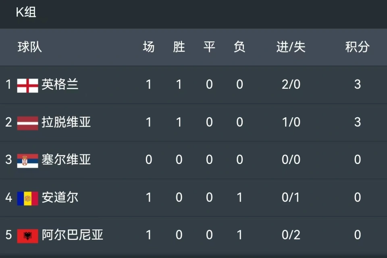Click the 场 column header

coord(149,47)
